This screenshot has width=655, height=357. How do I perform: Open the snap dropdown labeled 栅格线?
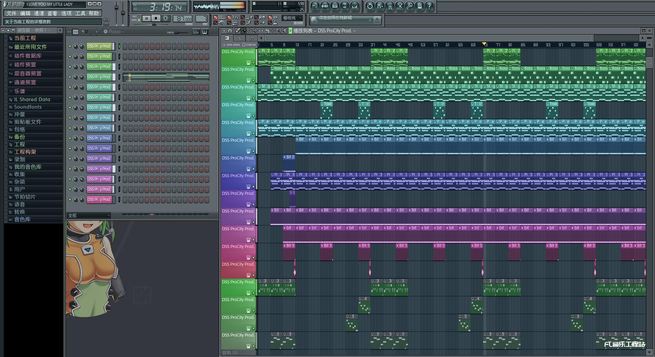pyautogui.click(x=292, y=18)
